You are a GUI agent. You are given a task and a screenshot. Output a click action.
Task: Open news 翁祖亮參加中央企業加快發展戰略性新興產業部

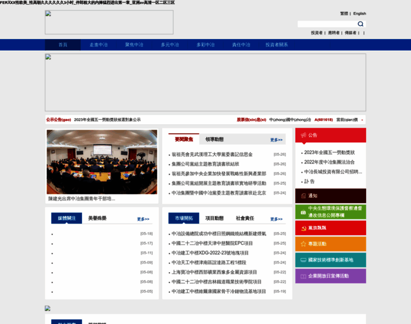pyautogui.click(x=219, y=174)
